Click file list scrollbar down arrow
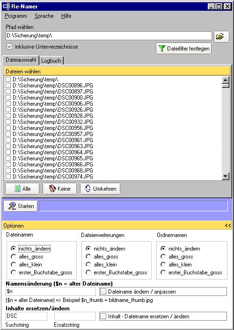Image resolution: width=234 pixels, height=330 pixels. tap(226, 176)
